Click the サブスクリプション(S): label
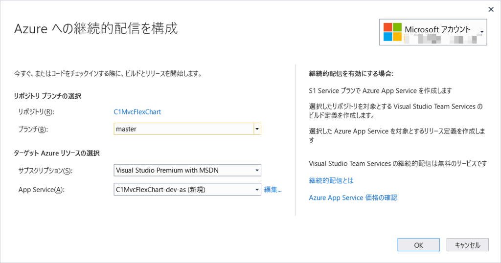Screen dimensions: 501x263 pos(46,171)
